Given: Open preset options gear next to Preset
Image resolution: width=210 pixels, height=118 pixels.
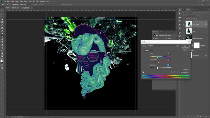Looking at the screenshot, I should (x=178, y=46).
